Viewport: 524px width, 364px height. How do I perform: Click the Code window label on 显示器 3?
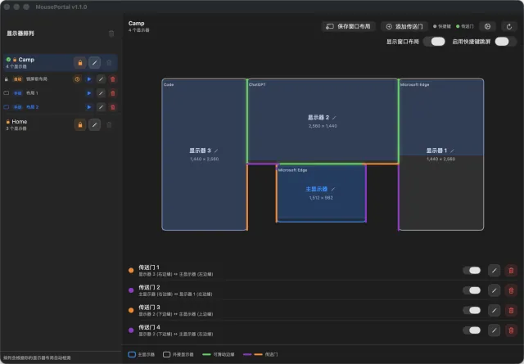point(169,84)
